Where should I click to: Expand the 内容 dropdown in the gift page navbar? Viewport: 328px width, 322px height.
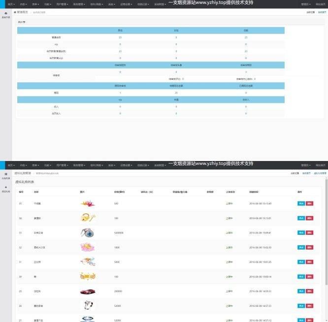(x=24, y=165)
